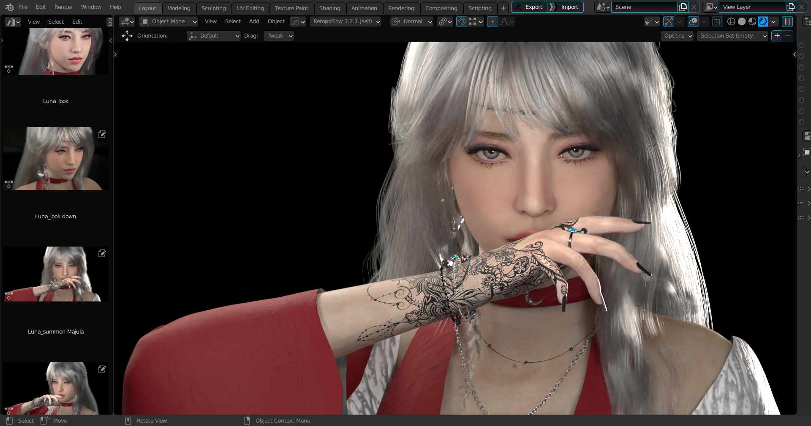Switch to wireframe viewport shading
This screenshot has width=811, height=426.
point(731,22)
